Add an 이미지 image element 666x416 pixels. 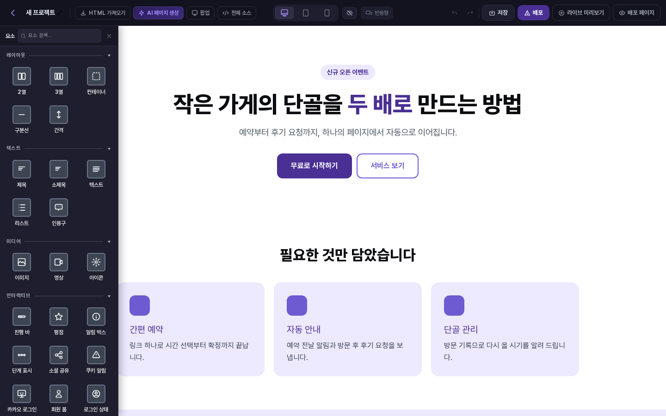22,267
